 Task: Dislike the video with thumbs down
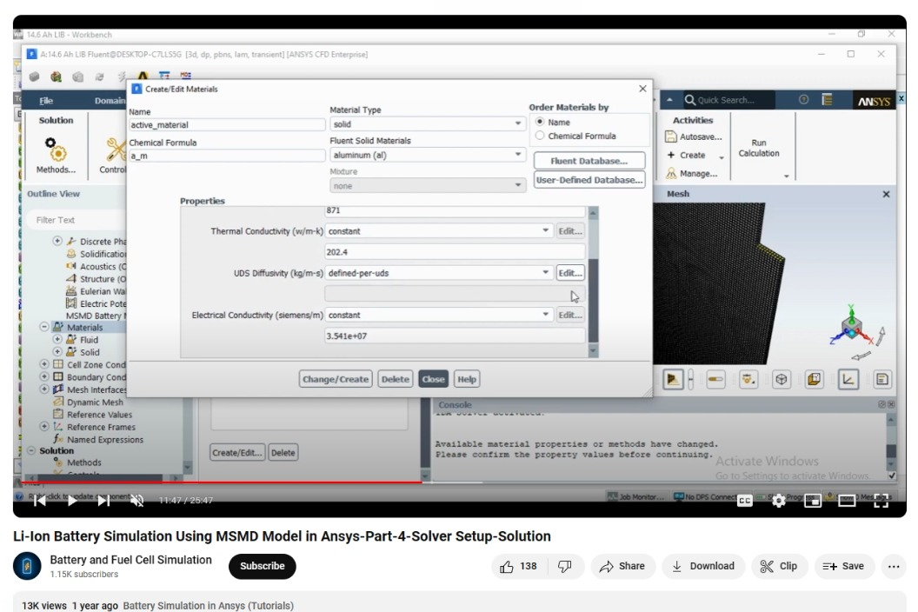coord(564,566)
